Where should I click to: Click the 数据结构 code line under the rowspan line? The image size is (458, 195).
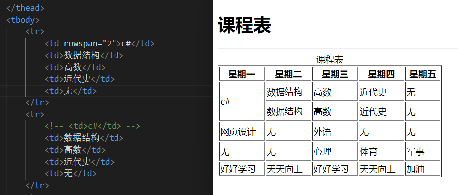[84, 55]
